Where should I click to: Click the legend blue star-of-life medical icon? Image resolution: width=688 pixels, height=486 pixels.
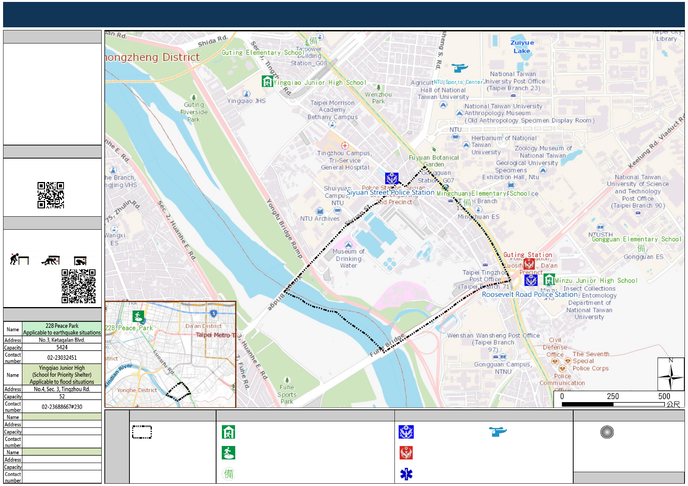pos(406,474)
